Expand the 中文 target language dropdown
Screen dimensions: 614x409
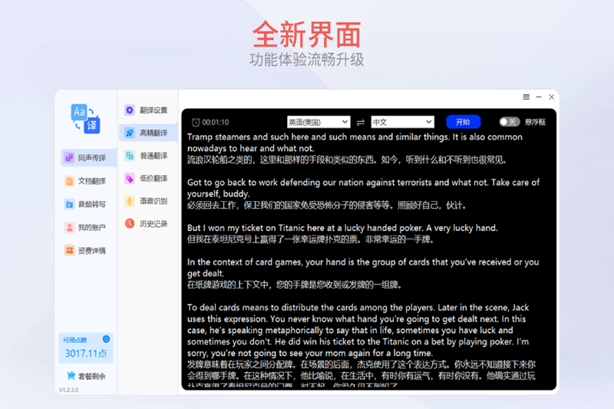[402, 122]
